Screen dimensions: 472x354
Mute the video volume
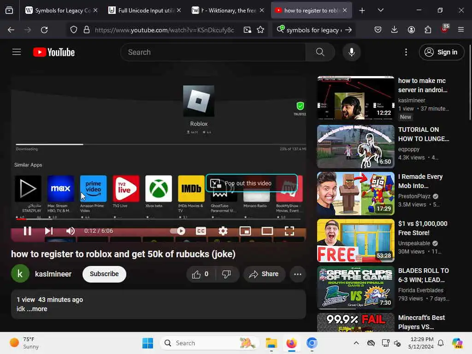[x=70, y=231]
